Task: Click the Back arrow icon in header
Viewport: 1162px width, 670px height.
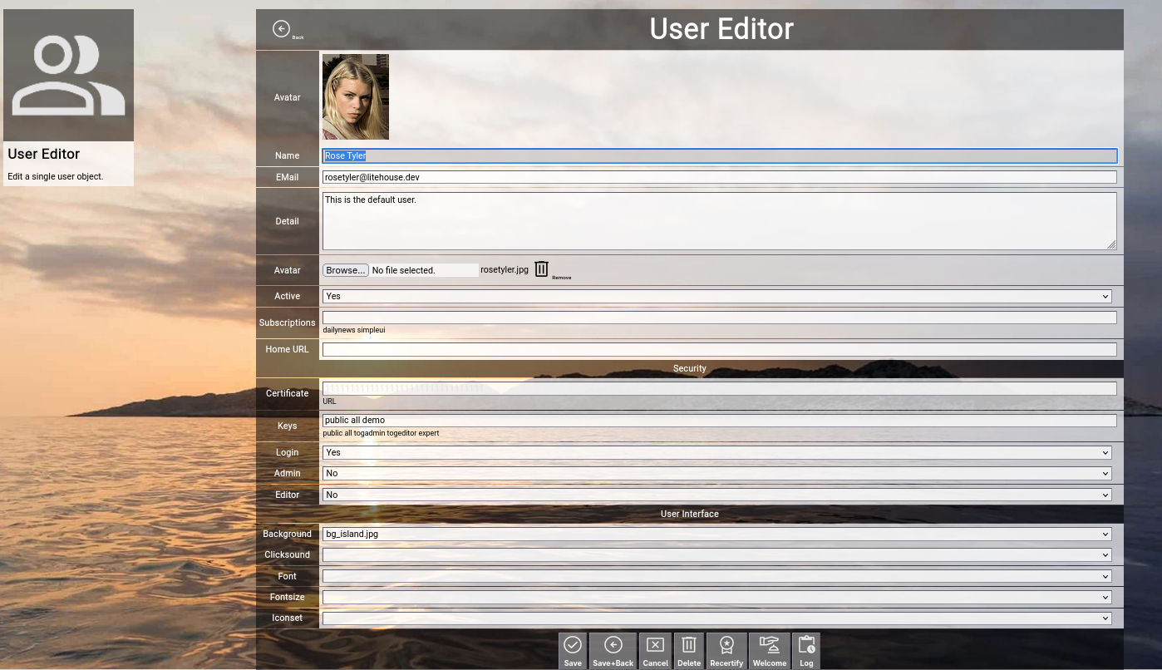Action: pos(282,29)
